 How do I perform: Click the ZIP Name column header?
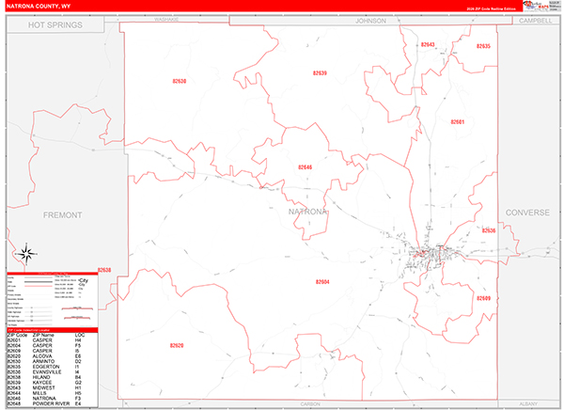point(43,335)
